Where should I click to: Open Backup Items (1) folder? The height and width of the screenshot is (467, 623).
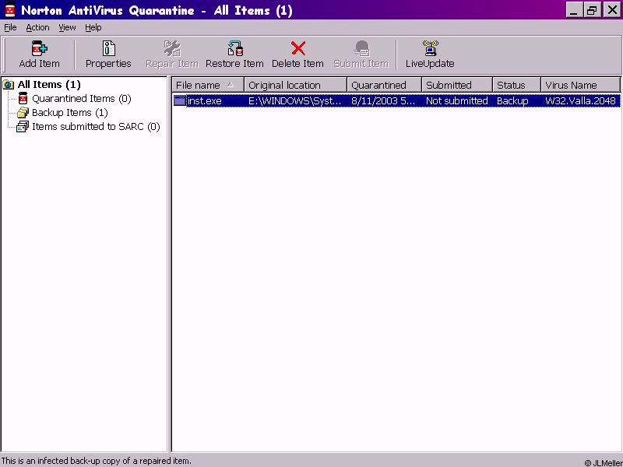pyautogui.click(x=69, y=113)
